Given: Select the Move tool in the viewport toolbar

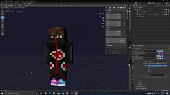Looking at the screenshot, I should pos(2,18).
